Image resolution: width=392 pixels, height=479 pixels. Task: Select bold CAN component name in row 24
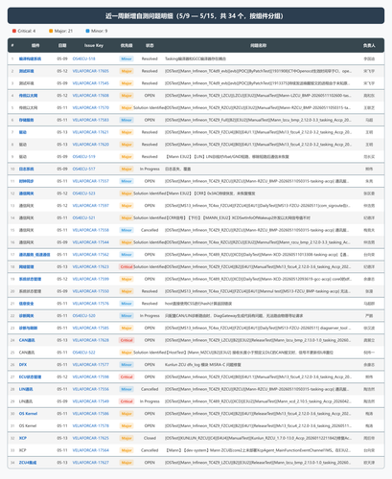coord(27,340)
